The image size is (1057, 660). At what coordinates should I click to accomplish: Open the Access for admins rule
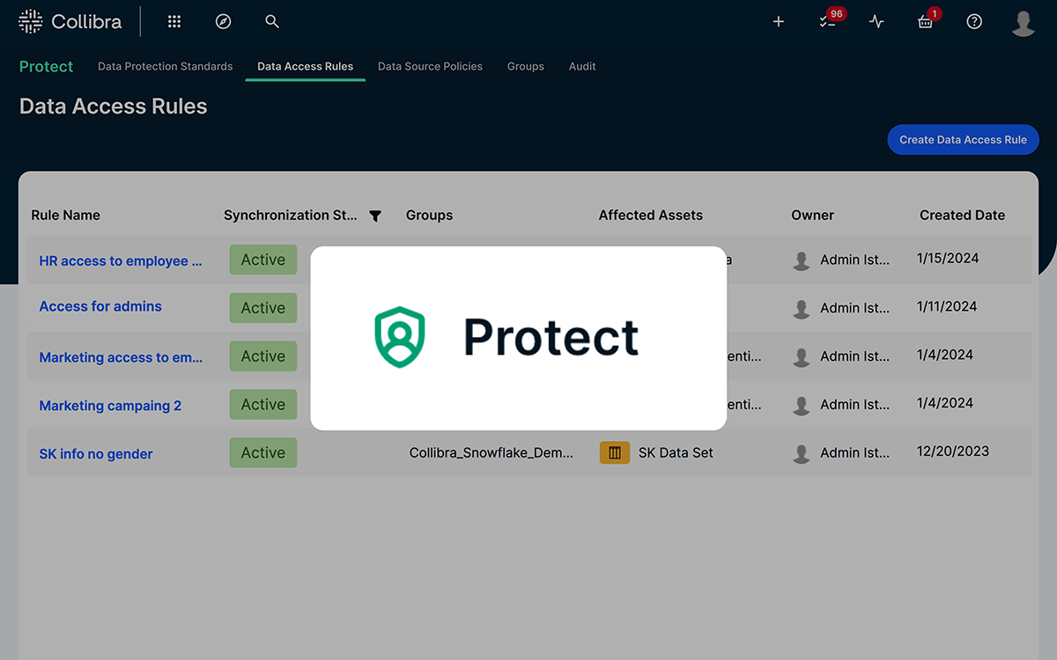[x=100, y=306]
